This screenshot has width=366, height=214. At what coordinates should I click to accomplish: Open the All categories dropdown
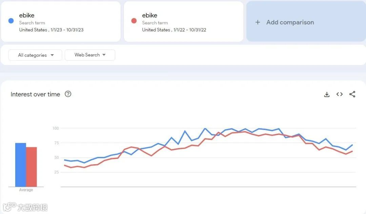tap(35, 55)
